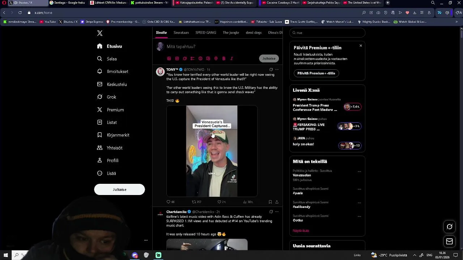The height and width of the screenshot is (260, 463).
Task: Open the 'holy smokes!' live space by JAVA
Action: [327, 142]
